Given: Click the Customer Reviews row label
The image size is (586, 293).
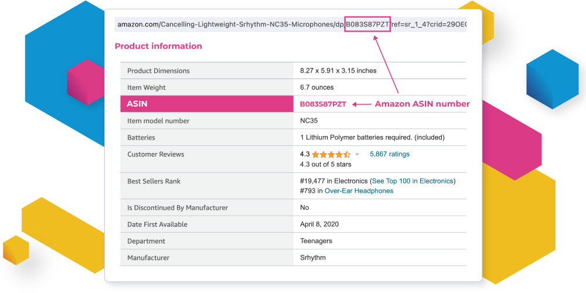Looking at the screenshot, I should (x=155, y=155).
